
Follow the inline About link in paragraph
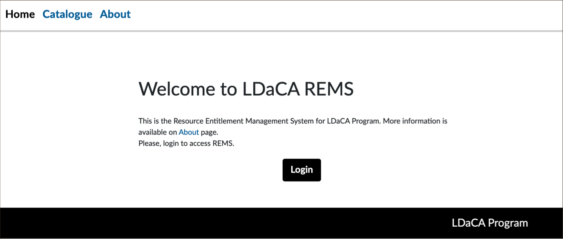[189, 132]
